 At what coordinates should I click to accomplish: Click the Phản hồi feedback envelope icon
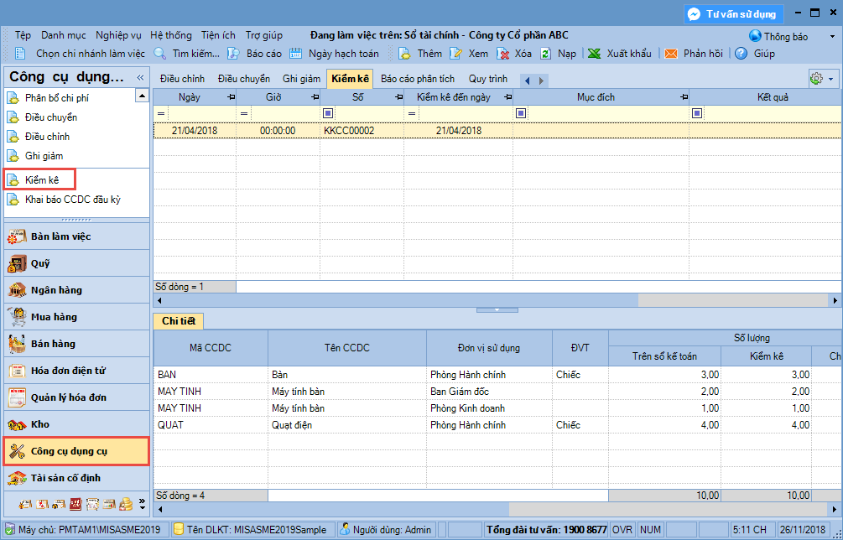(x=671, y=54)
